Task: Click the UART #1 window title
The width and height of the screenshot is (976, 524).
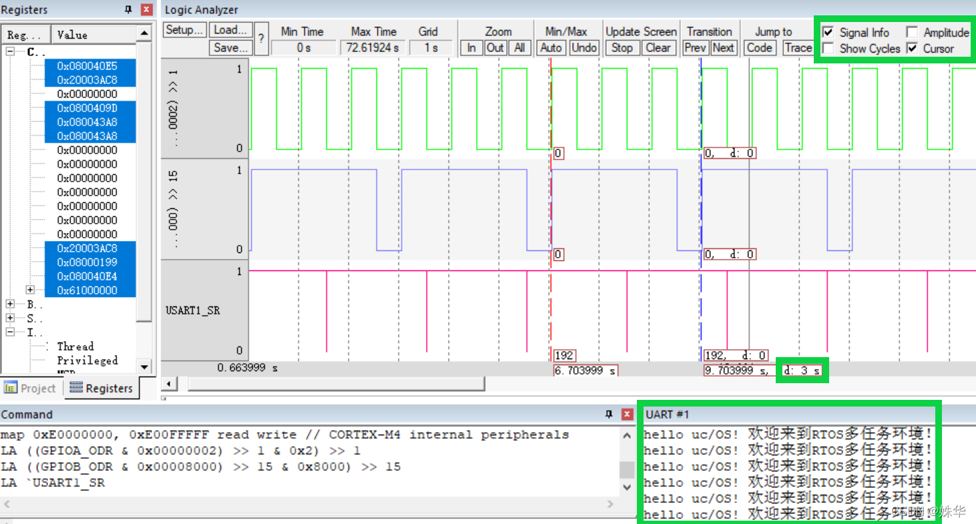Action: coord(667,415)
